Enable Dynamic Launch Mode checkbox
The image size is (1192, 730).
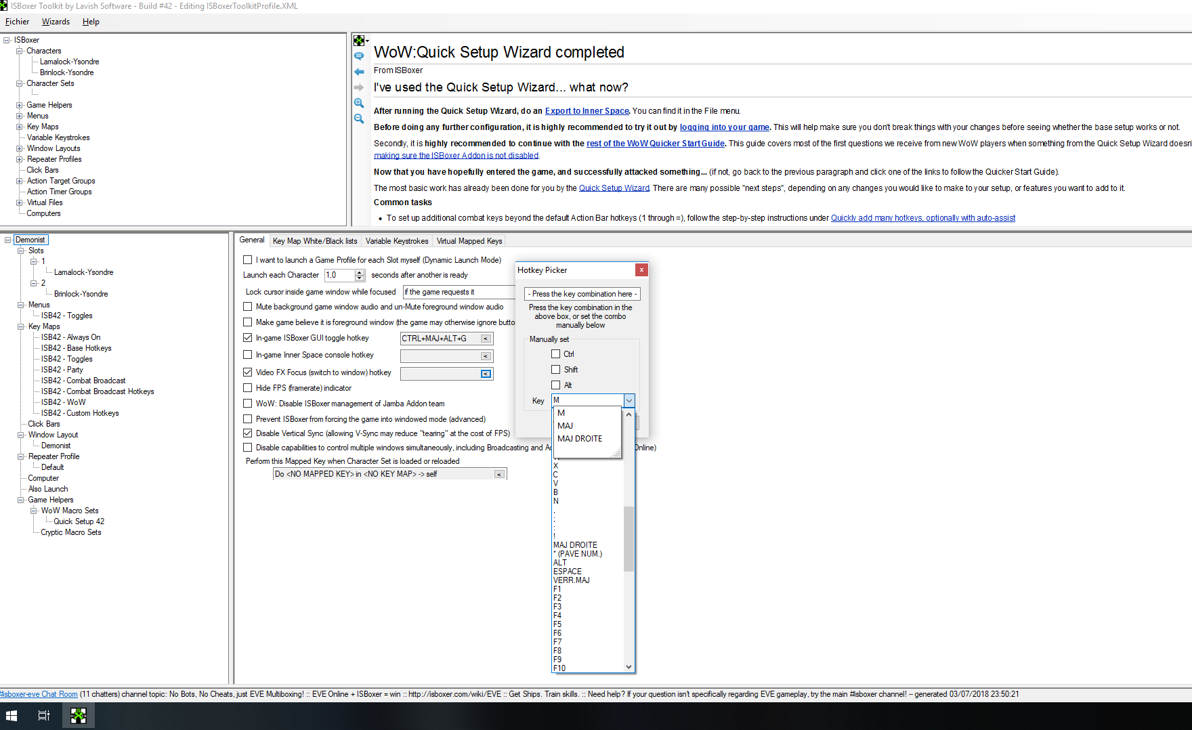pyautogui.click(x=248, y=260)
